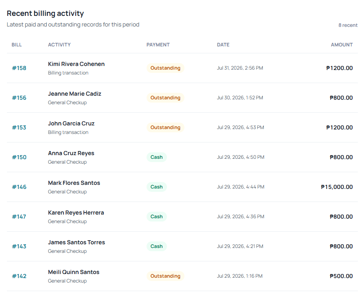The image size is (364, 296).
Task: Click General Checkup under Meili Quinn Santos
Action: pos(67,281)
